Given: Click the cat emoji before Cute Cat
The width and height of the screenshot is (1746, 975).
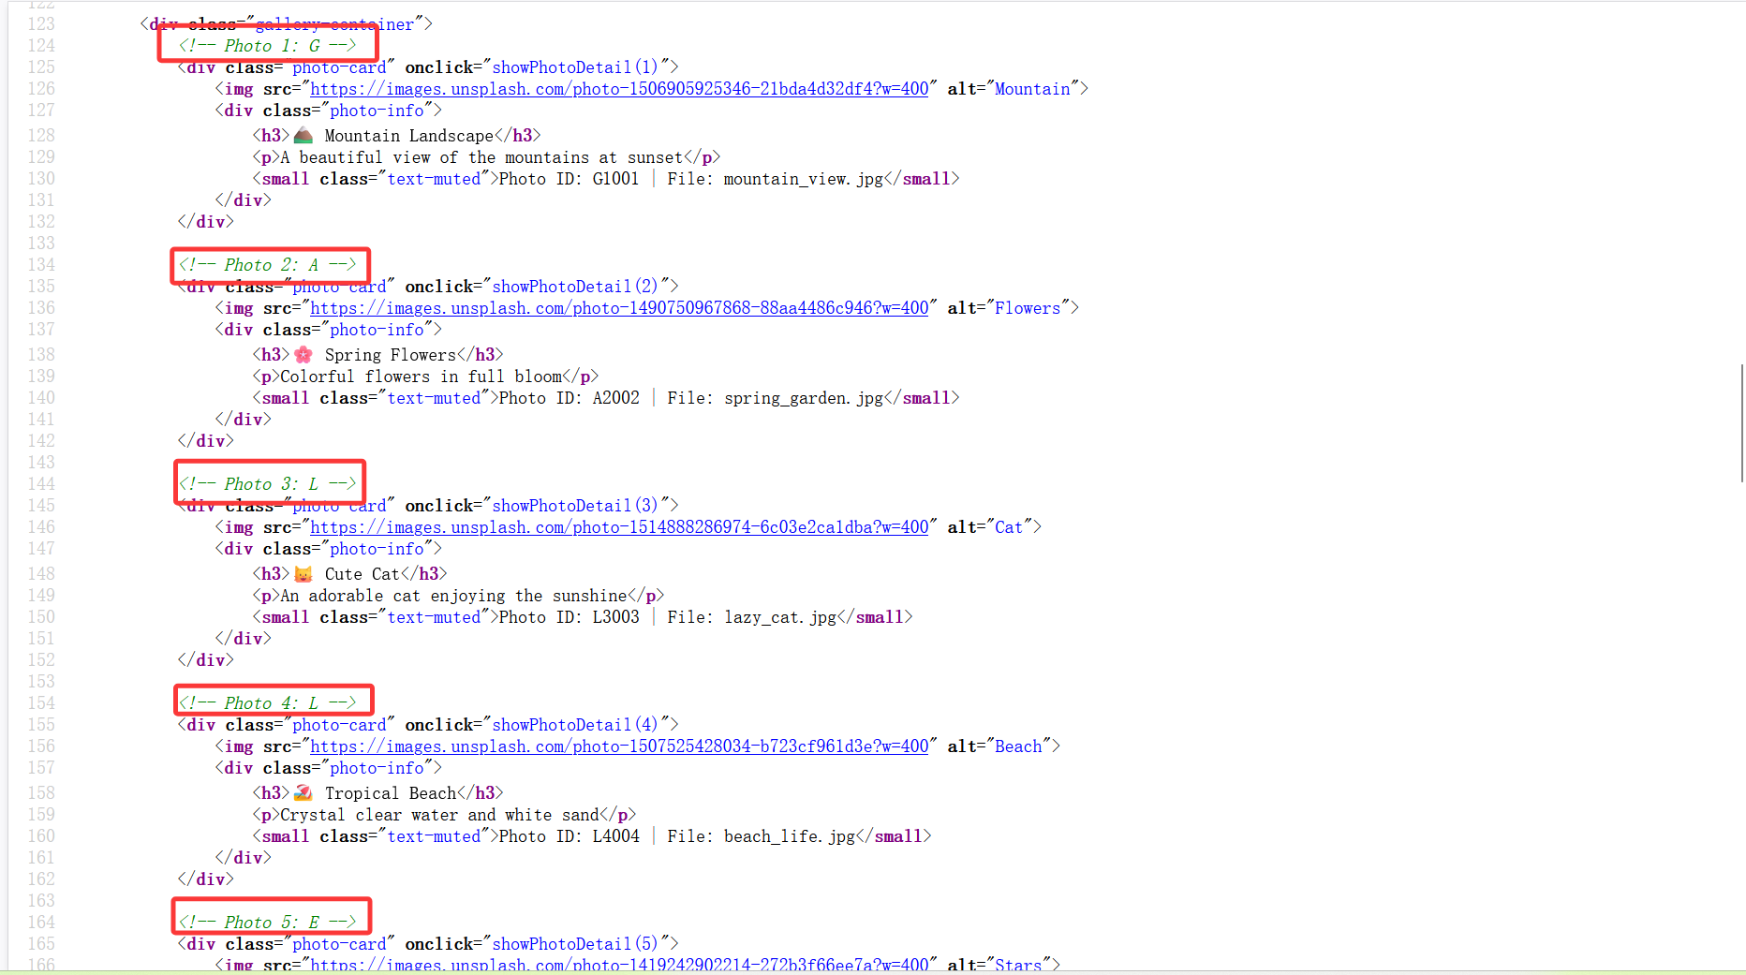Looking at the screenshot, I should coord(303,574).
